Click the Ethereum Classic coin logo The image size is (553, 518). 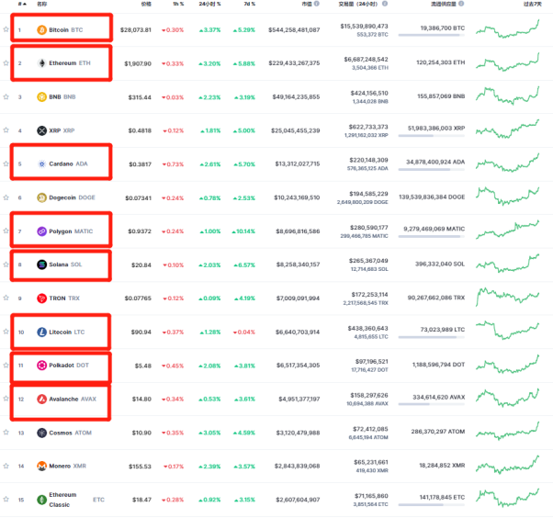coord(41,500)
